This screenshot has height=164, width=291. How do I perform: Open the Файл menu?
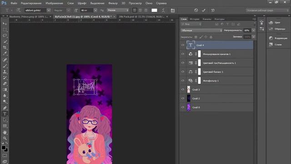tap(14, 3)
